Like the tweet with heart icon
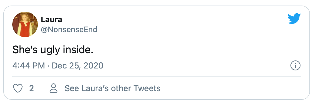Image resolution: width=320 pixels, height=107 pixels. click(x=18, y=88)
